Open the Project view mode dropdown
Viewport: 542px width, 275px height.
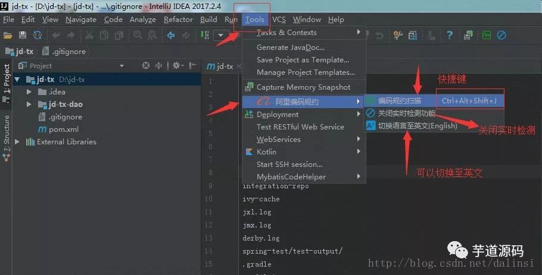122,66
